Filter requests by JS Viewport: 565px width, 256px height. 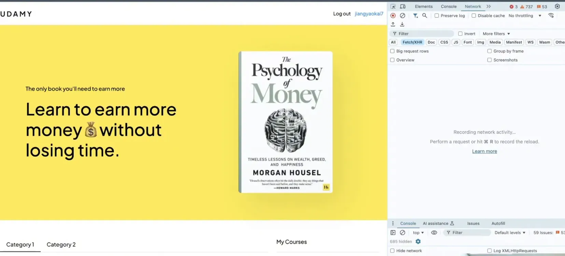(x=456, y=42)
